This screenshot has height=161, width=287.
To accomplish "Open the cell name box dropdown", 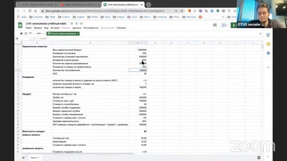I will click(x=29, y=39).
